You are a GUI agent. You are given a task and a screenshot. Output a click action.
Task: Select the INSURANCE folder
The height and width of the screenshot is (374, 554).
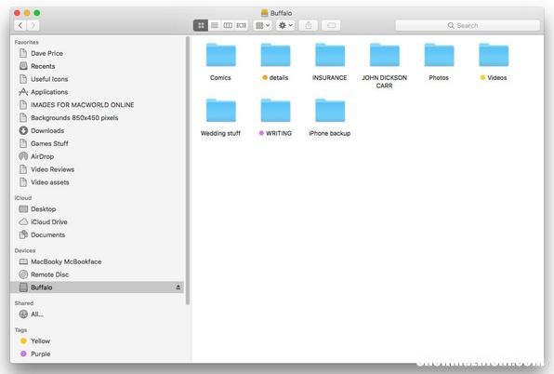pyautogui.click(x=330, y=60)
